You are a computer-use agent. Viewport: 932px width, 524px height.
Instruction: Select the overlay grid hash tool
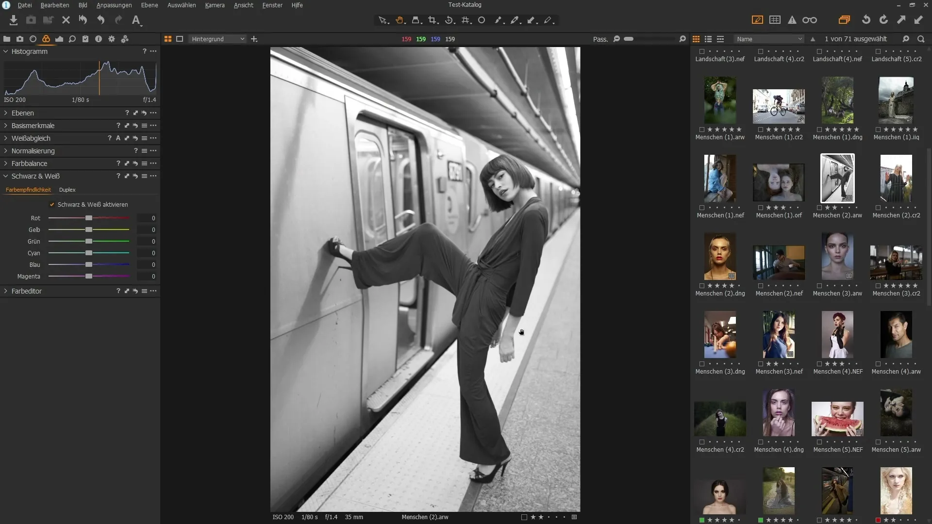[466, 20]
